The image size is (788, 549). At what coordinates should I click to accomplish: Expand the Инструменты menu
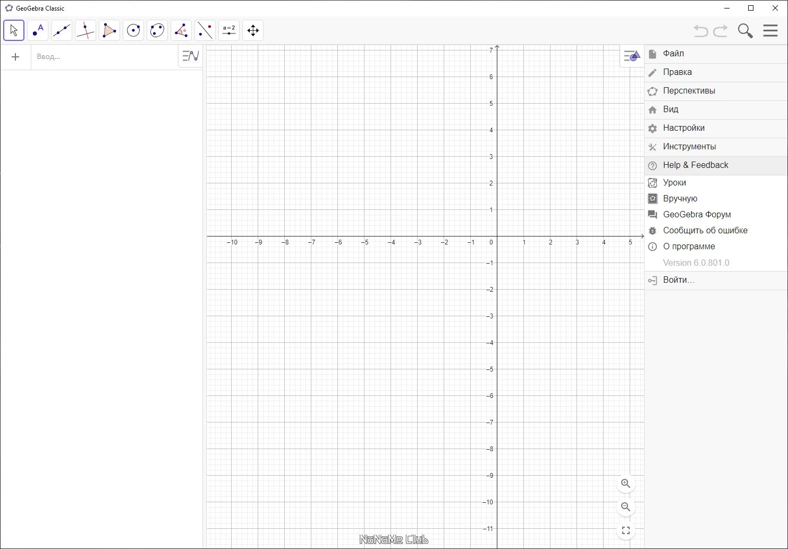point(716,147)
